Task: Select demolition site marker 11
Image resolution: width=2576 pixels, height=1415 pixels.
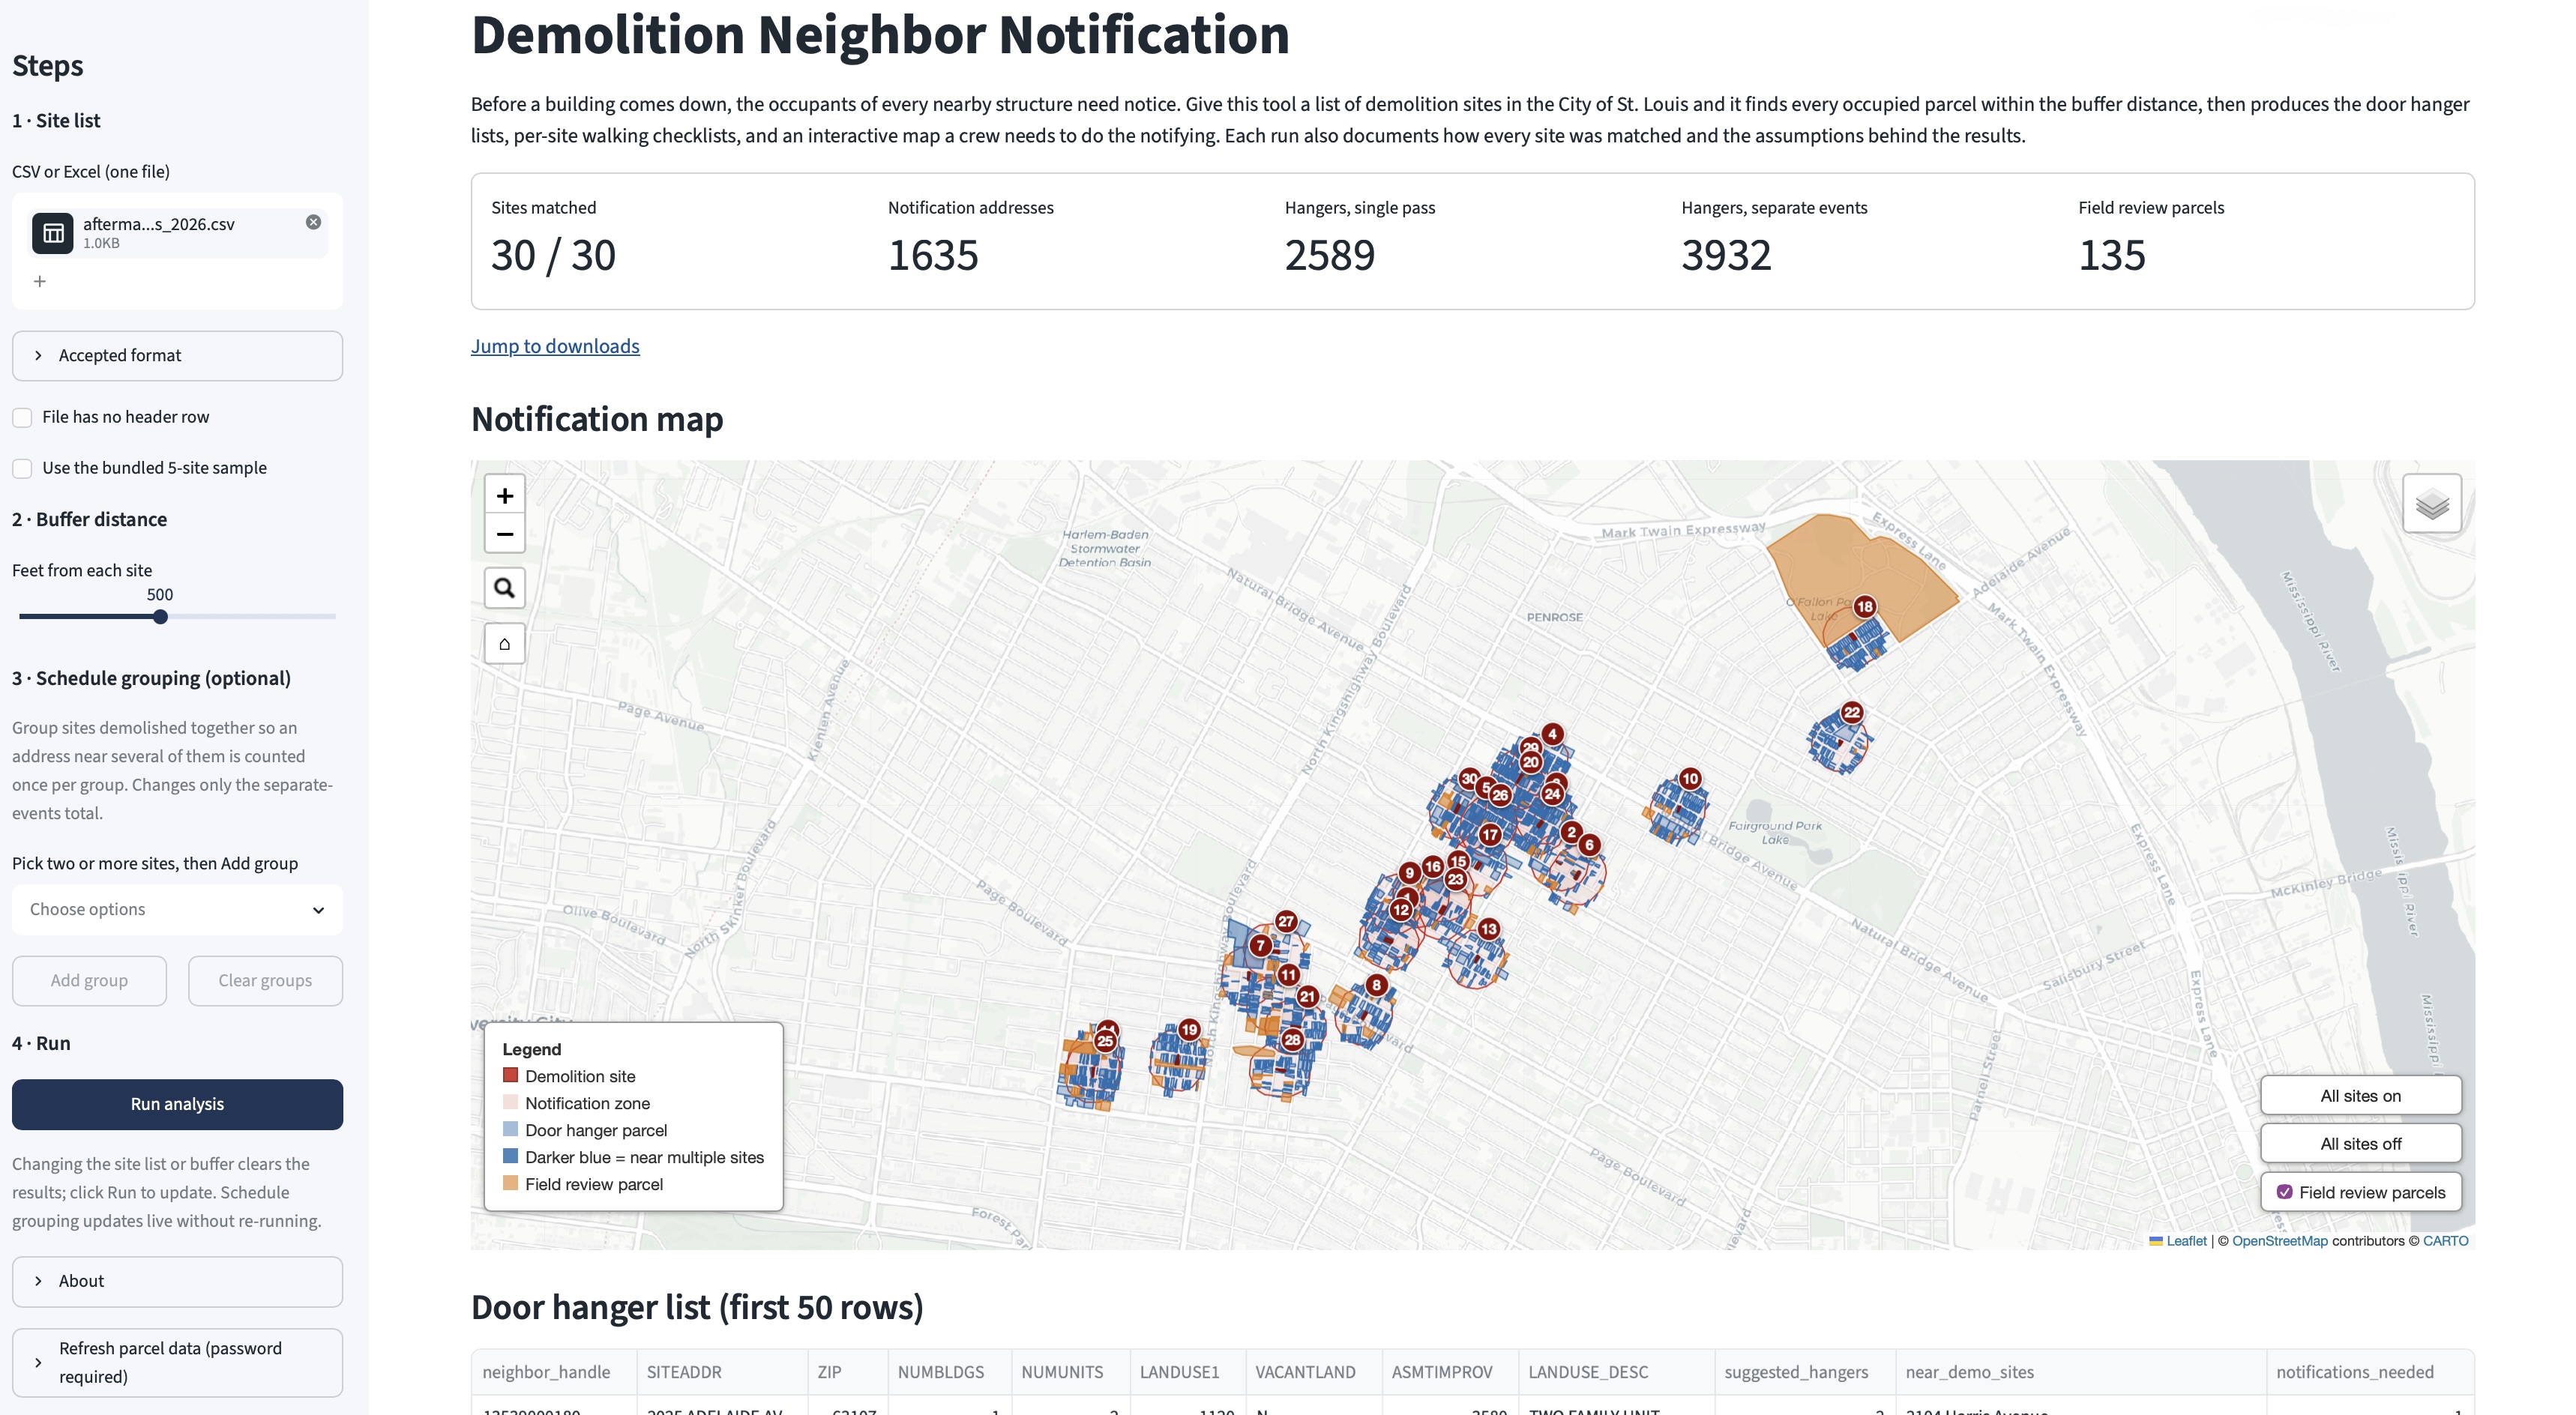Action: click(x=1288, y=974)
